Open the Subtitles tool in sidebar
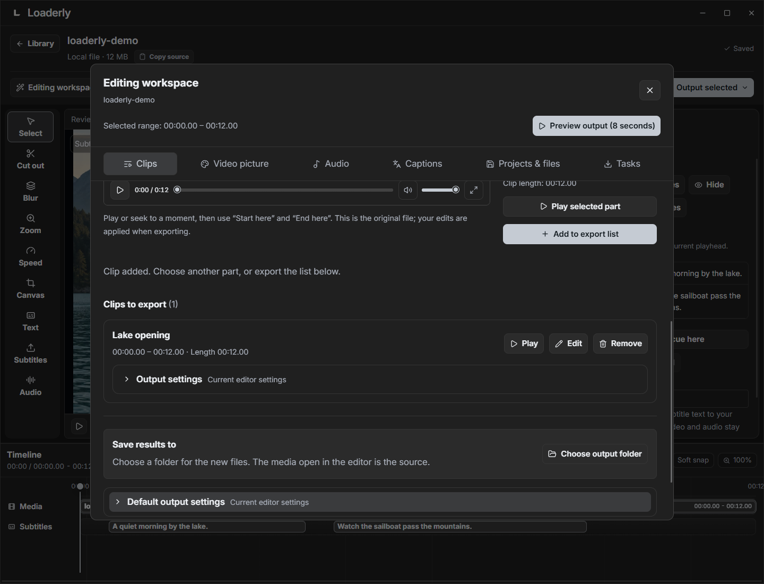Image resolution: width=764 pixels, height=584 pixels. 30,354
